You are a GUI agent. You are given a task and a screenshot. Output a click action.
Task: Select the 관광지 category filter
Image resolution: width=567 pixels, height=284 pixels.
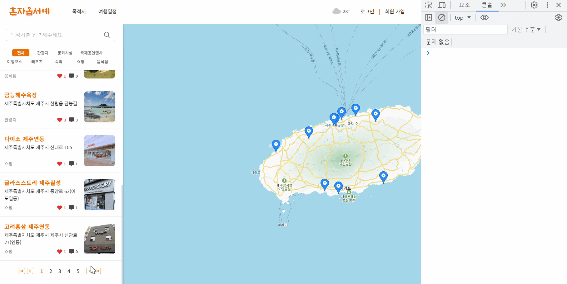click(42, 53)
